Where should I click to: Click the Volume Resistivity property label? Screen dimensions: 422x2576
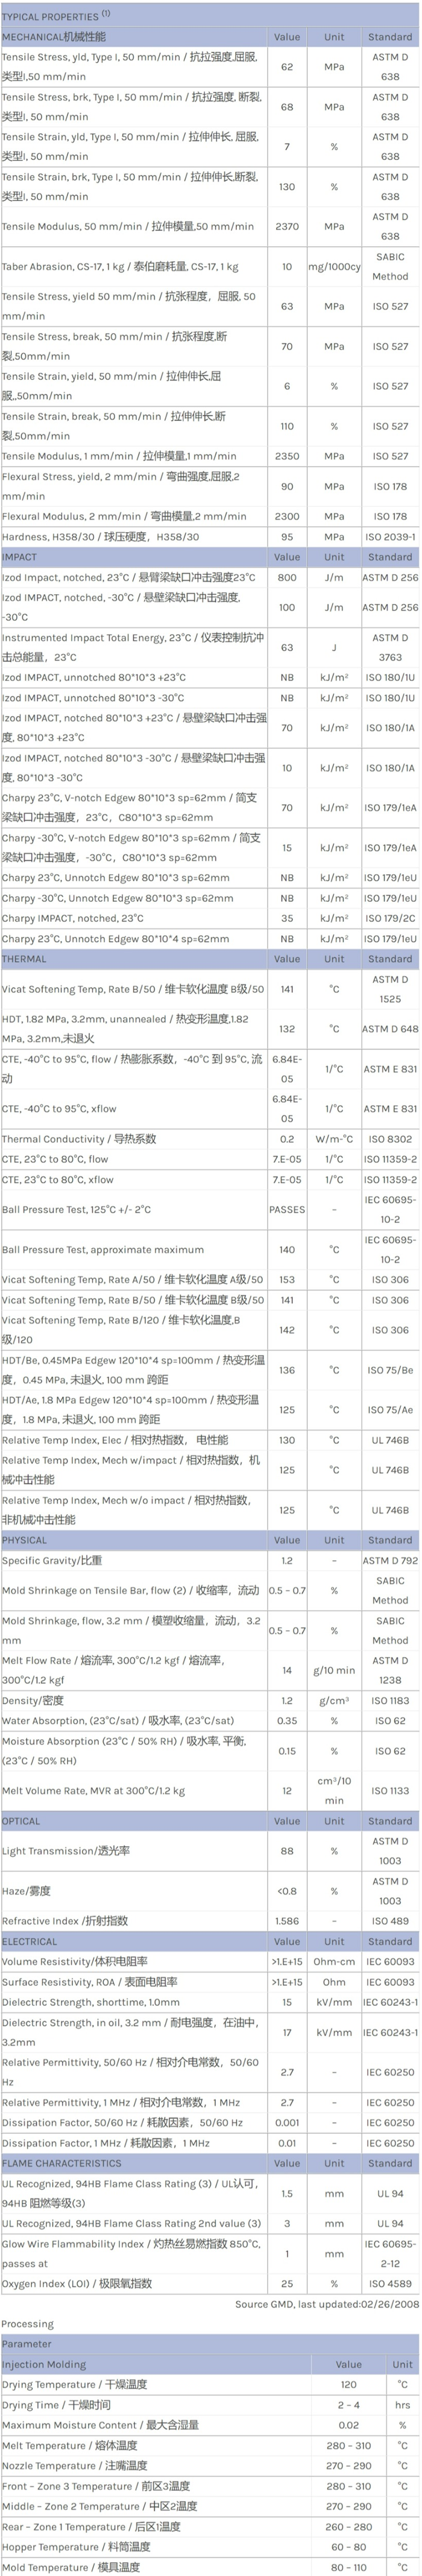click(x=75, y=1961)
